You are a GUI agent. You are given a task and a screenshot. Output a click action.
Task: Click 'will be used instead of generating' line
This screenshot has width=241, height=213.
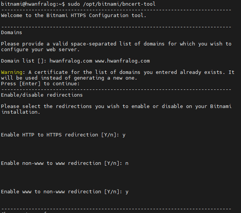click(x=69, y=78)
